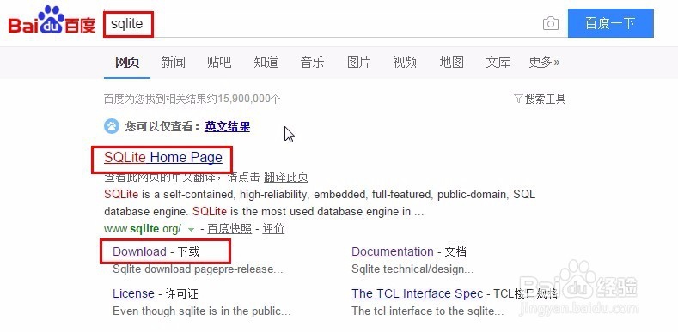
Task: Open the 音乐 tab
Action: pos(312,63)
